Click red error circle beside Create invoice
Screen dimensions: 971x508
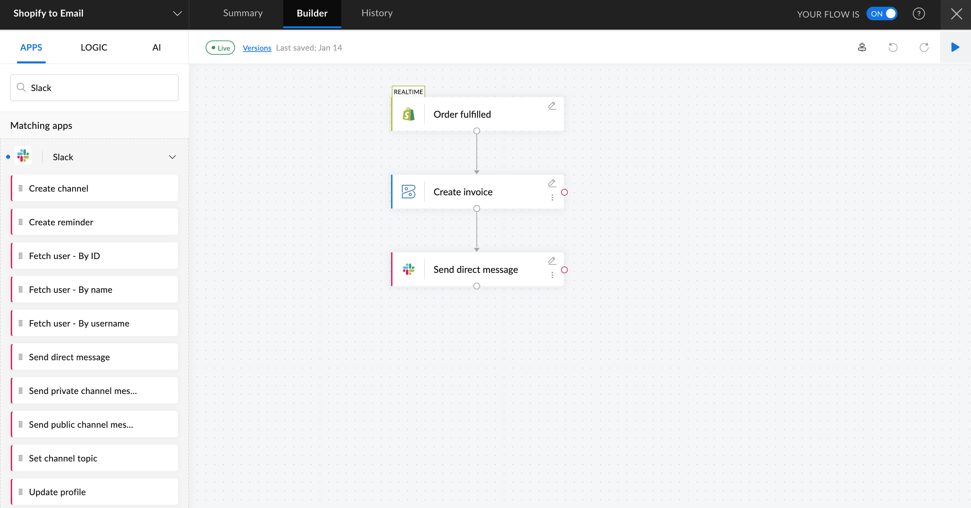point(564,192)
